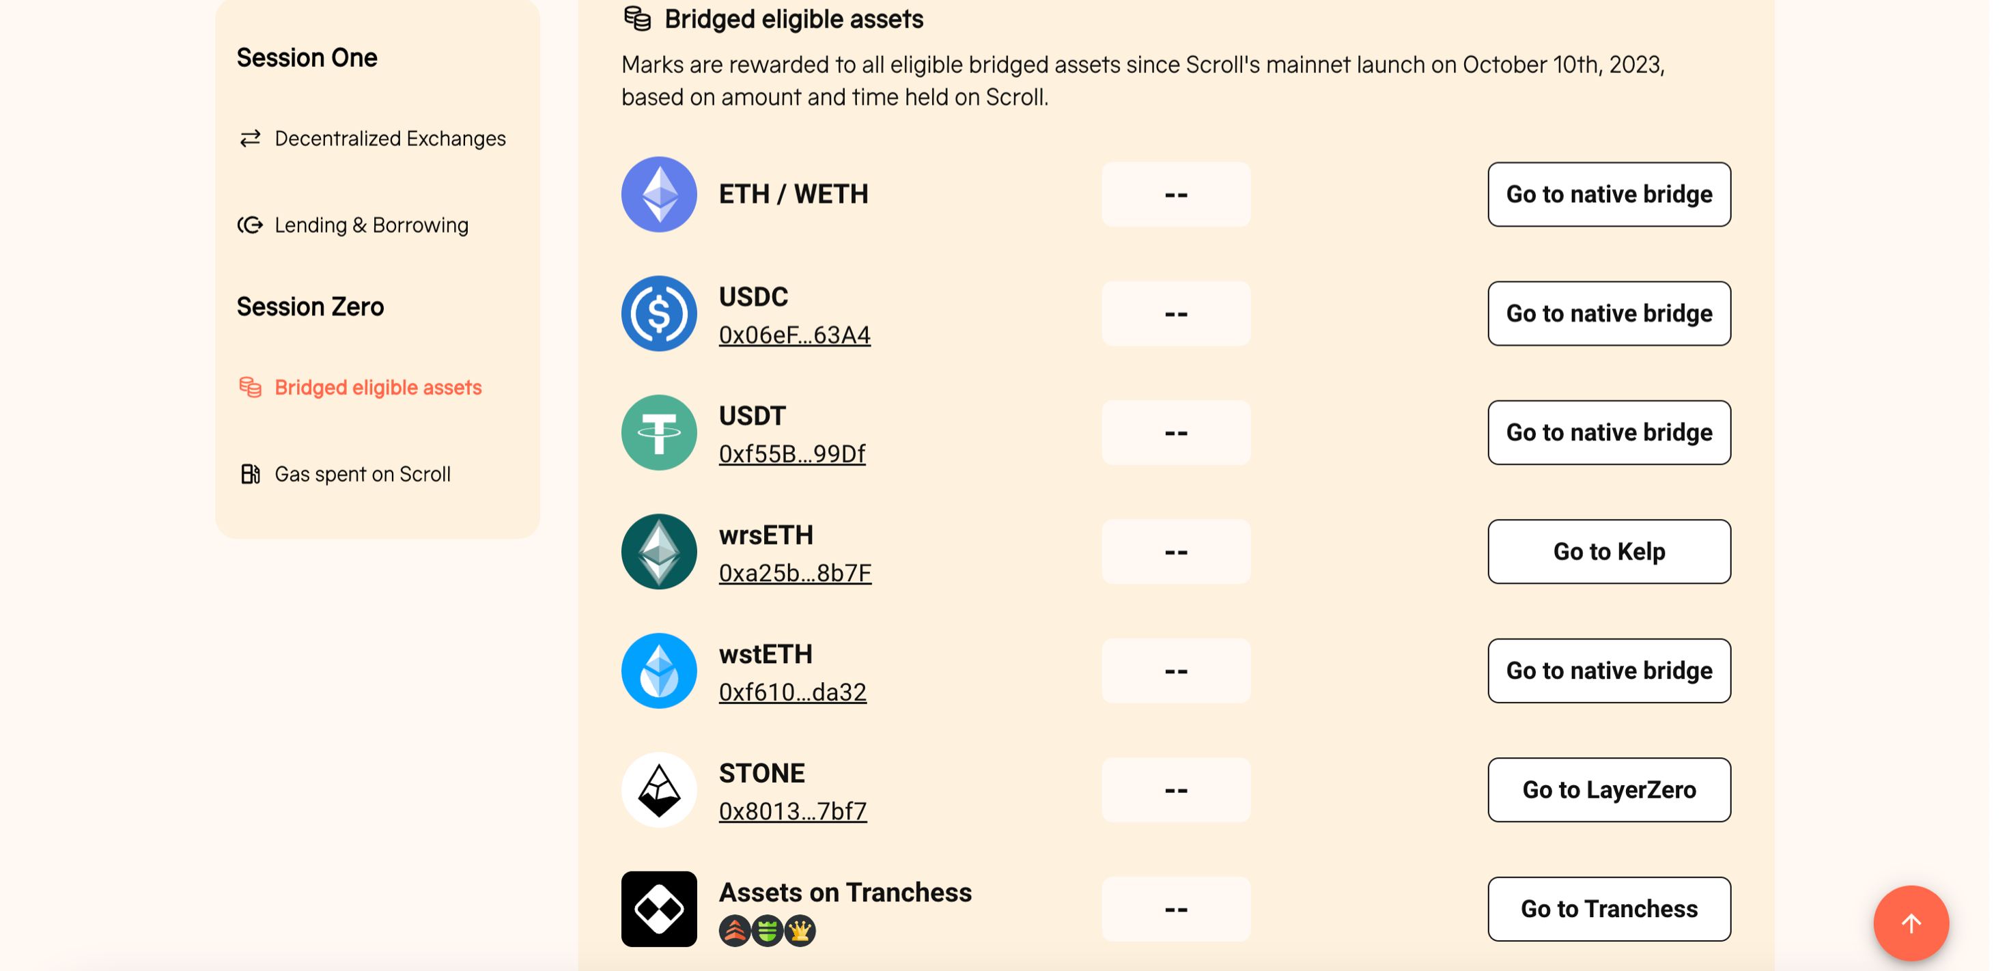Open Gas spent on Scroll section
Screen dimensions: 2007x971
[344, 474]
